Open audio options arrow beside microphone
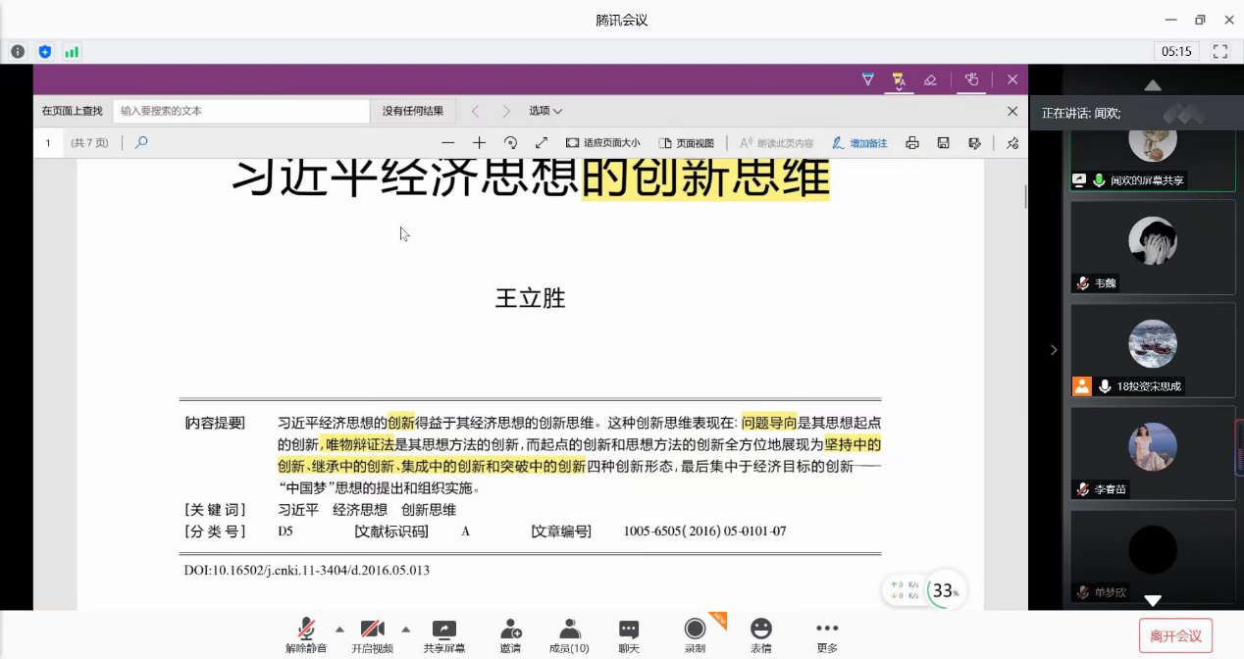The image size is (1244, 659). 339,629
